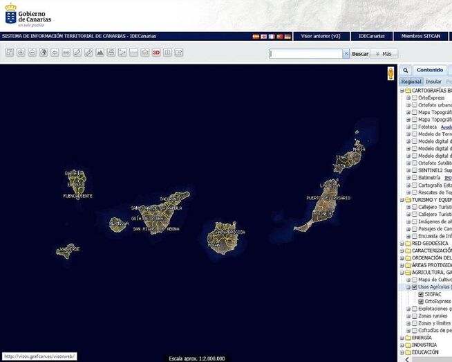Expand the RED GEODÉSICA folder

(x=402, y=244)
